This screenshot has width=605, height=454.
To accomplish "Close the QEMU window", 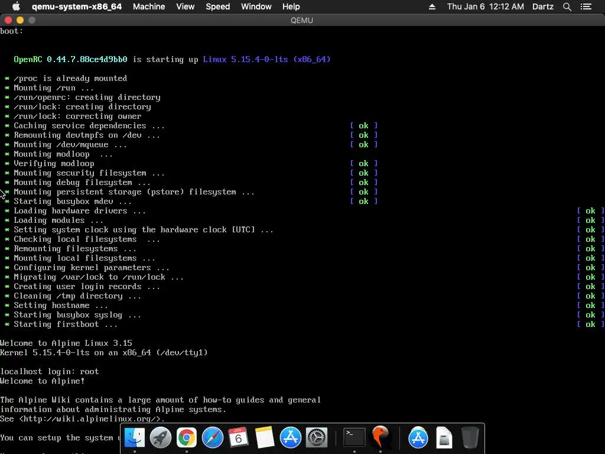I will 8,20.
